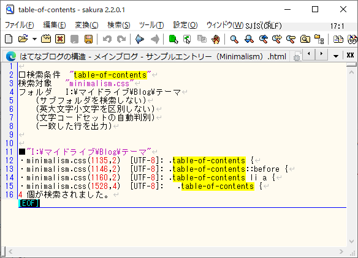The height and width of the screenshot is (258, 358).
Task: Click the gear icon tab beside html tab
Action: (297, 57)
